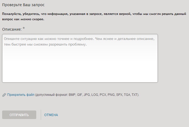
Task: Open the Прикрепить файл link
Action: (x=21, y=95)
